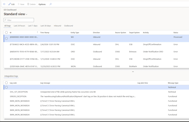Select timestamp 7/17/2023 9:25:54 AM cell
The height and width of the screenshot is (122, 189).
click(x=50, y=52)
